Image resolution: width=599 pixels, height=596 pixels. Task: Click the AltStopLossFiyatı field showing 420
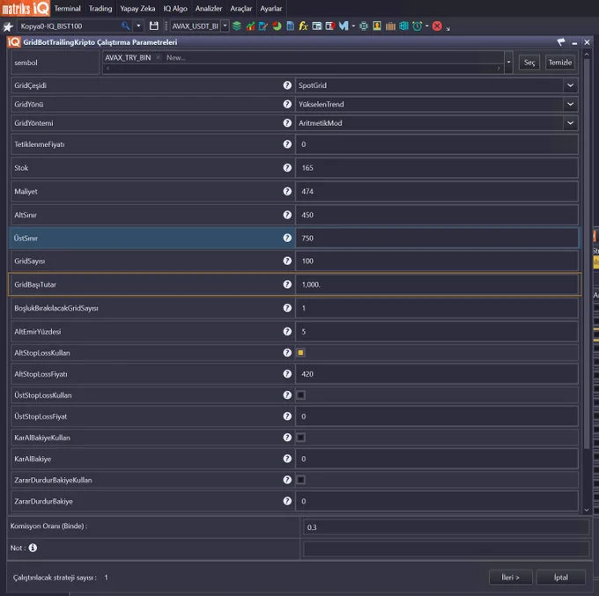(x=437, y=374)
